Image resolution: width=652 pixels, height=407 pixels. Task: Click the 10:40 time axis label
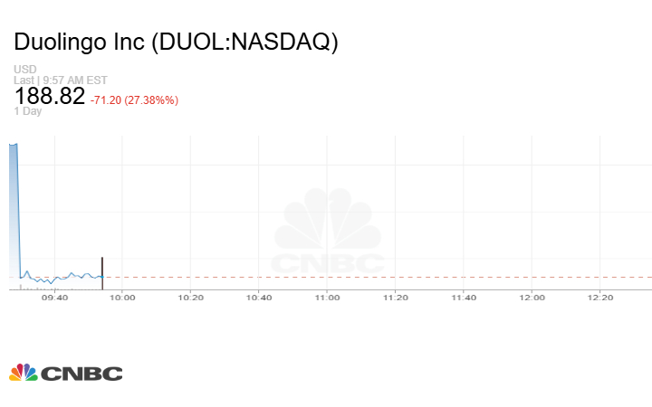coord(259,297)
